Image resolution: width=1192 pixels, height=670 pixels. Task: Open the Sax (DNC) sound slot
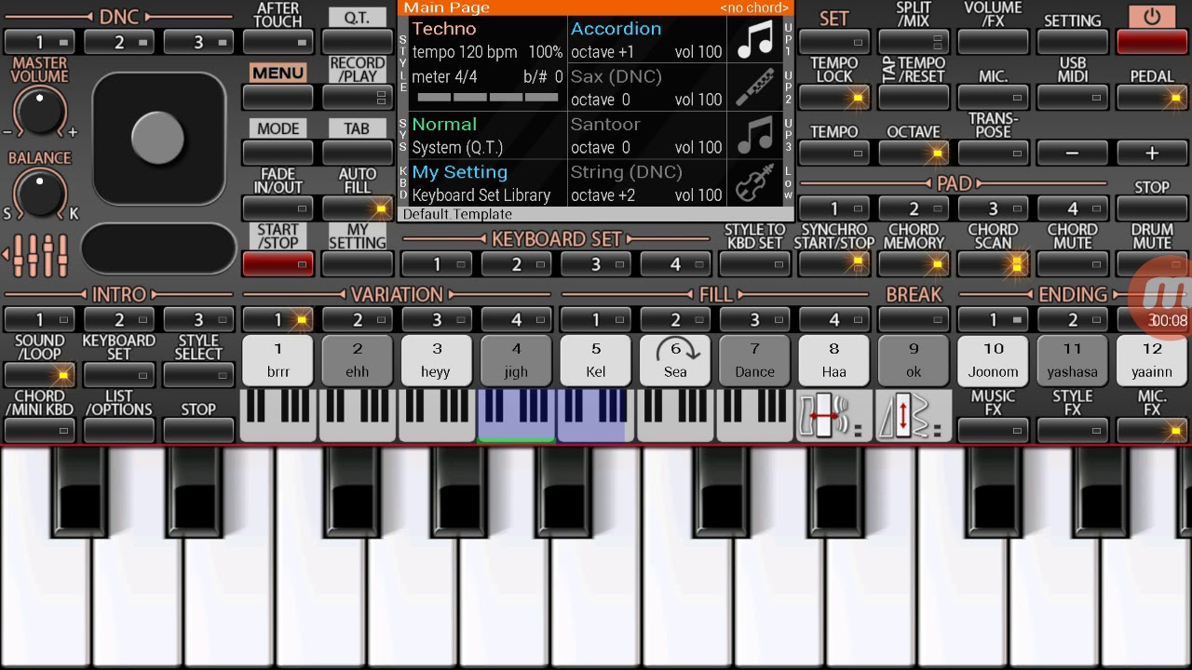click(x=646, y=87)
